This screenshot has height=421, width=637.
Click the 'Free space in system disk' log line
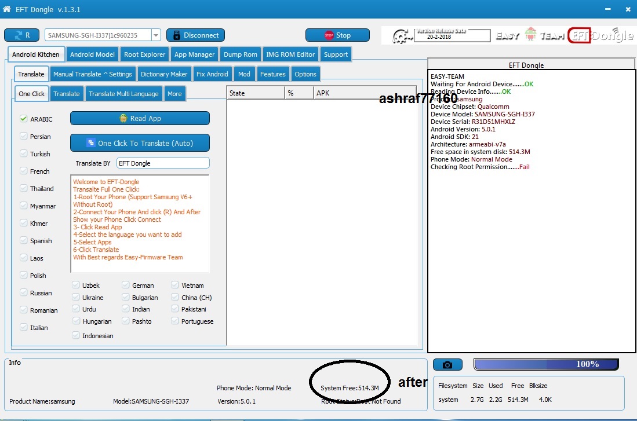480,152
